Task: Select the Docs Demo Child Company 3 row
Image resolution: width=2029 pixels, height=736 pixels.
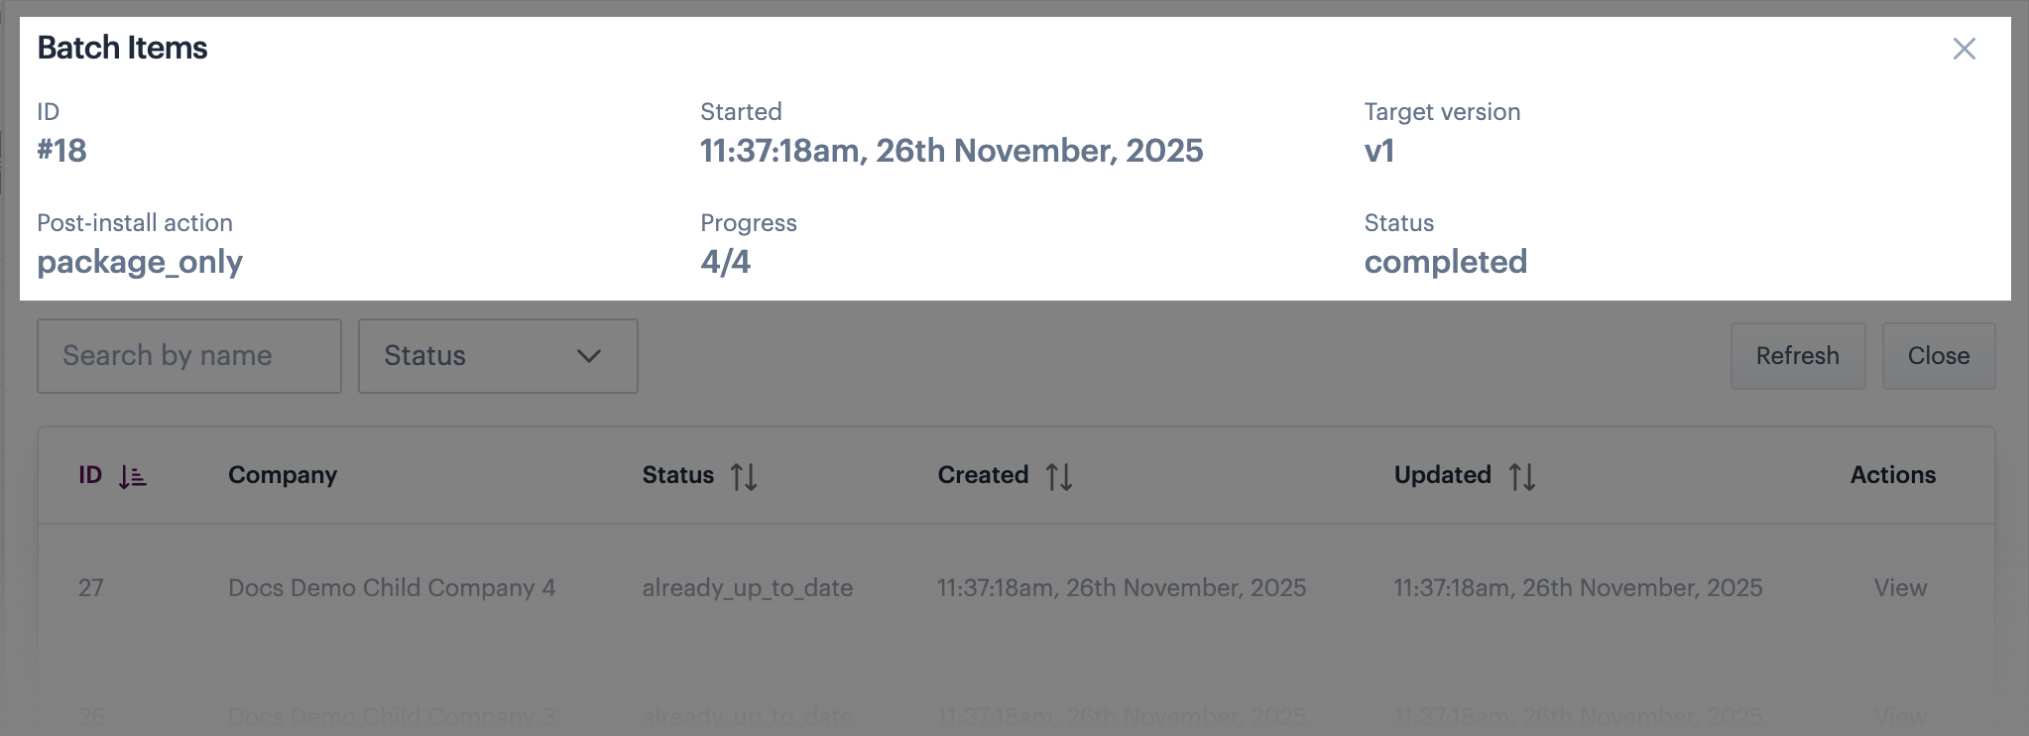Action: [x=392, y=716]
